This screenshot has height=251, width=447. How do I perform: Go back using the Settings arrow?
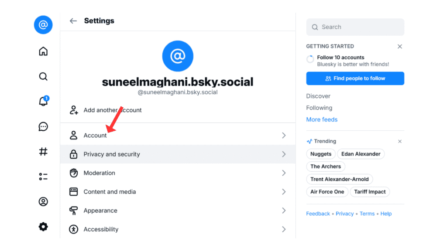73,21
